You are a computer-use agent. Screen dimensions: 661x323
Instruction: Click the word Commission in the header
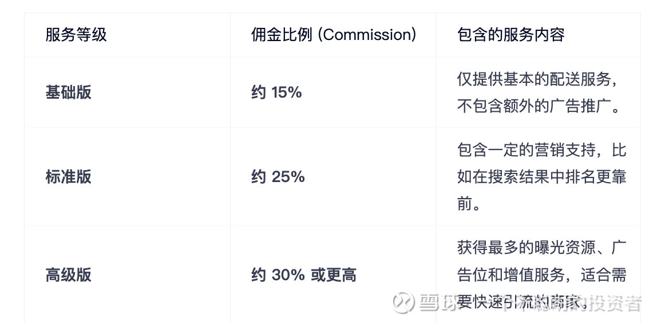tap(367, 35)
